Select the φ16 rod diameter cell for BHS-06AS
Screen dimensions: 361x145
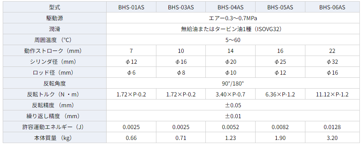point(332,72)
